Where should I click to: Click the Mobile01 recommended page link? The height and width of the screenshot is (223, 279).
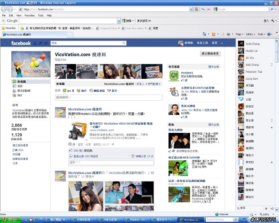tap(187, 73)
